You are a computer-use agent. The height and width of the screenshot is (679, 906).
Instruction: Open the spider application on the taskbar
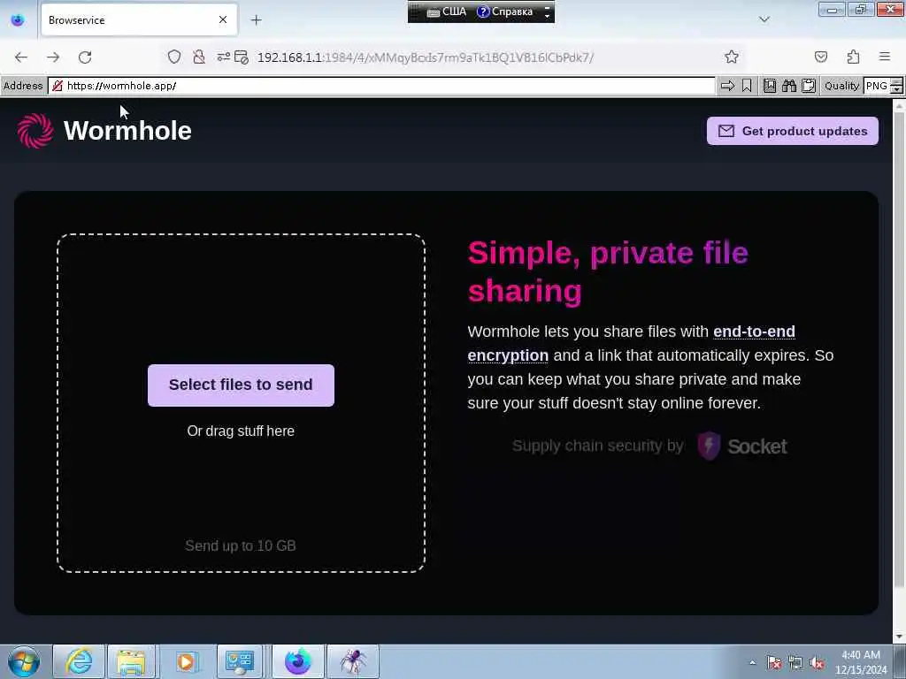click(x=353, y=661)
